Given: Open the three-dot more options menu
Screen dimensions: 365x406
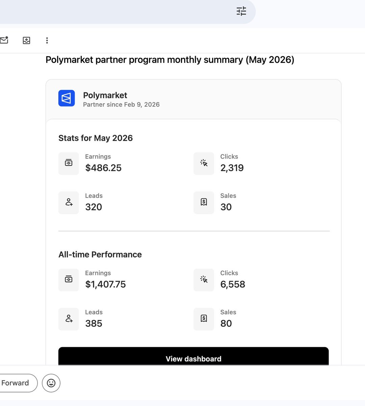Looking at the screenshot, I should [47, 41].
